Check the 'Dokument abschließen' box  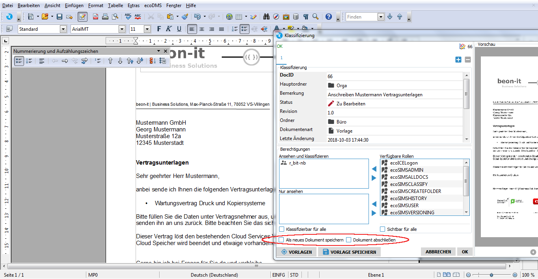pyautogui.click(x=348, y=240)
